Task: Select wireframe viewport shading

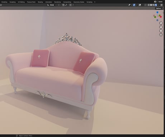Action: [x=148, y=5]
